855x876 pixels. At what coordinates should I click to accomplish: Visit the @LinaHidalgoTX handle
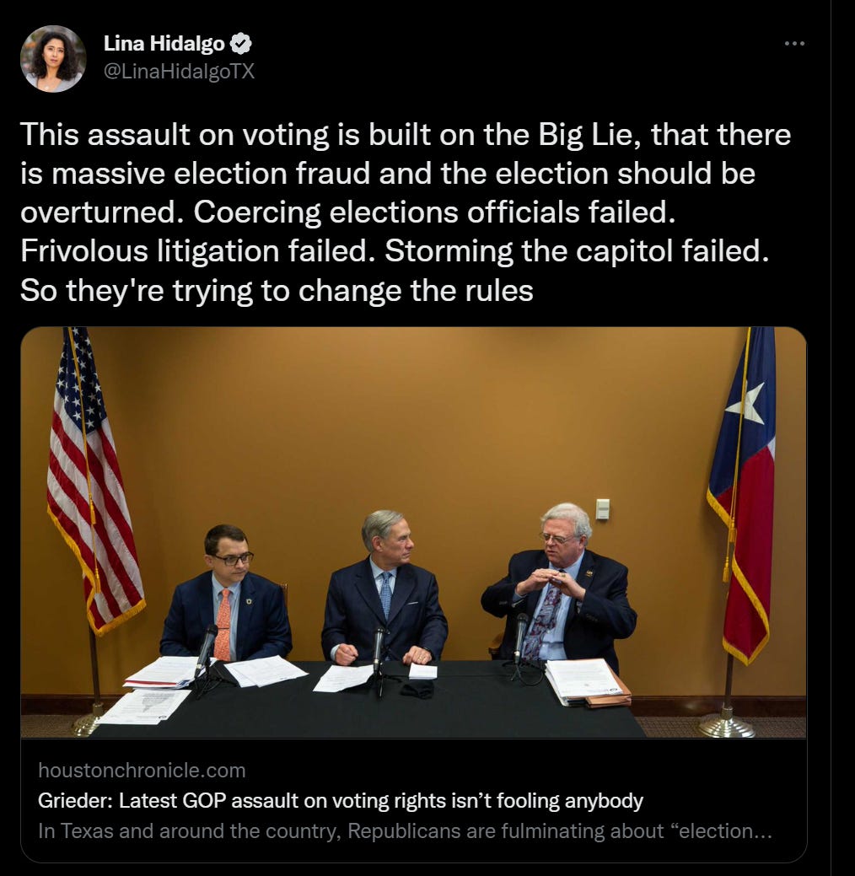[x=180, y=71]
